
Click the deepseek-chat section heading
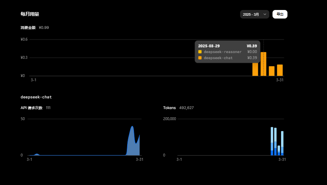[x=36, y=97]
